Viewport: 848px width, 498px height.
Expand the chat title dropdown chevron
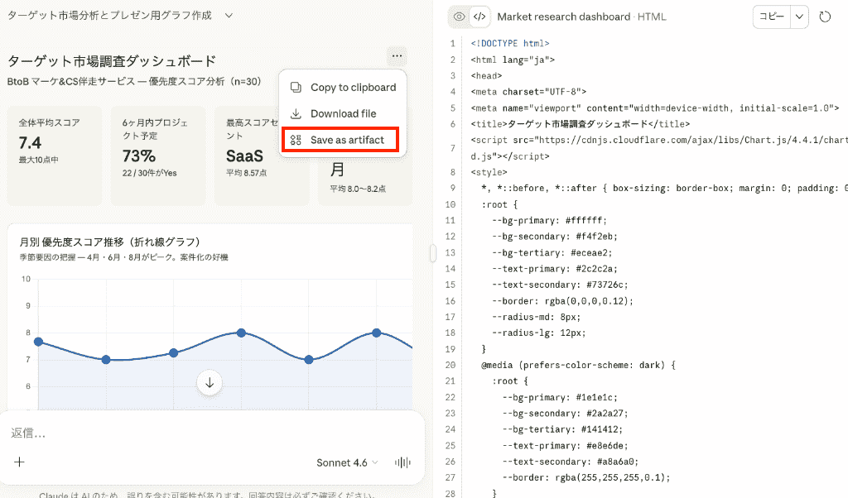point(229,16)
